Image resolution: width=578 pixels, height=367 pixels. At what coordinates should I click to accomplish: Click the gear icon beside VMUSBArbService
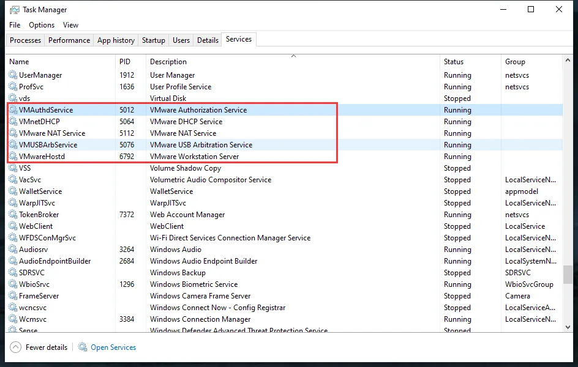(13, 145)
